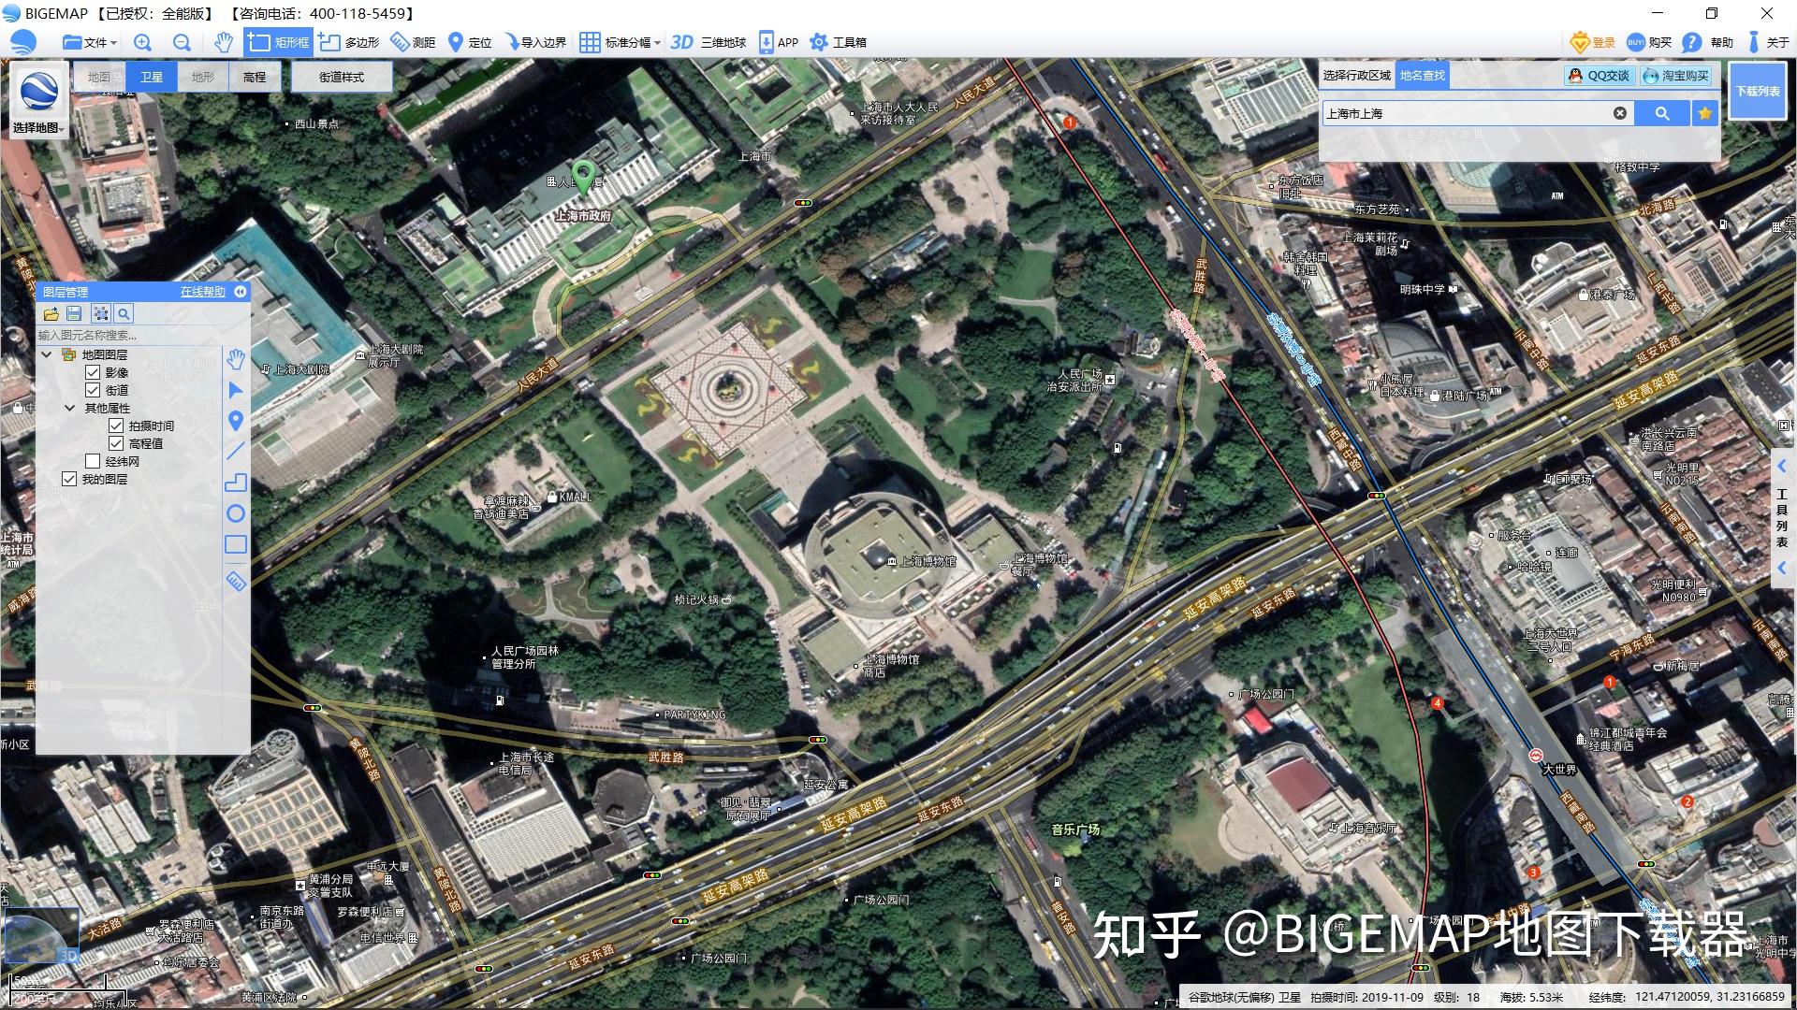
Task: Click the layer name search field
Action: [x=129, y=335]
